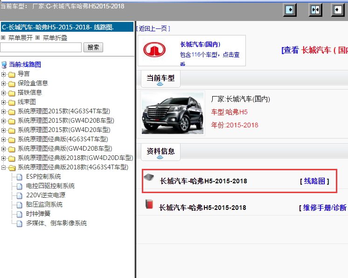Expand the 搭铁信息 tree node

tap(3, 93)
